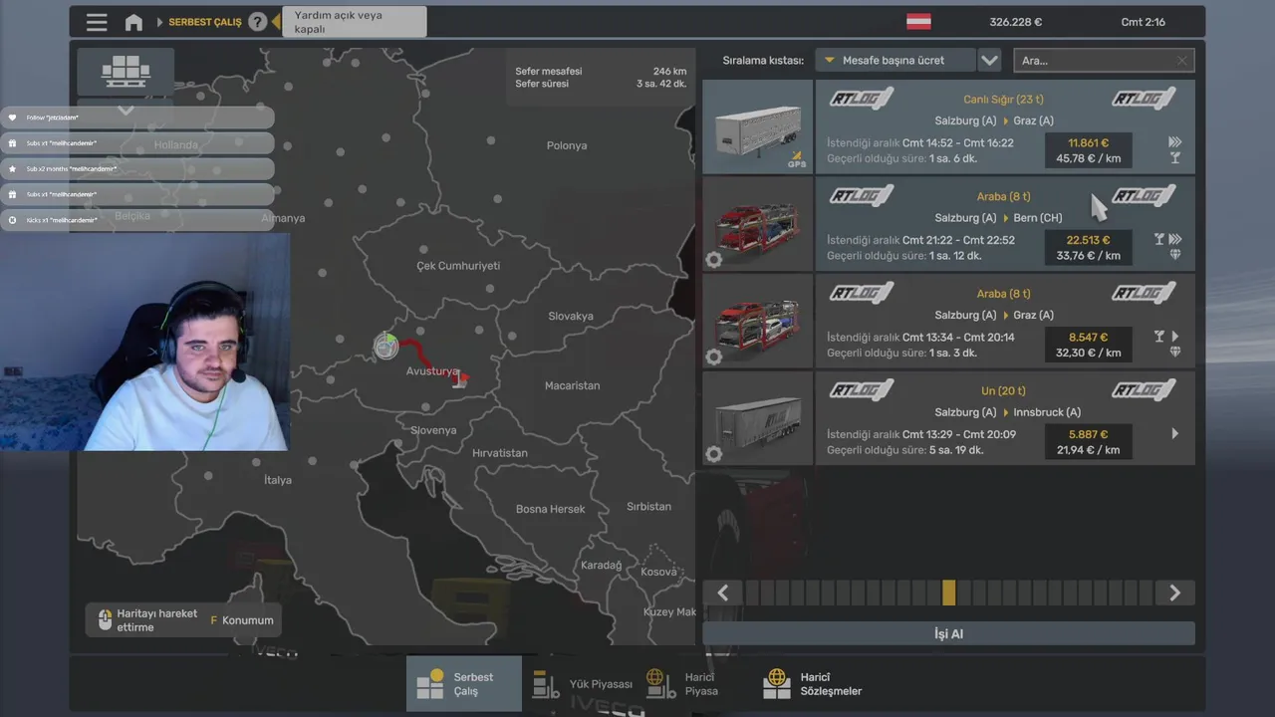Viewport: 1275px width, 717px height.
Task: Click the fragile glass icon in the Araba Graz row
Action: [x=1159, y=337]
